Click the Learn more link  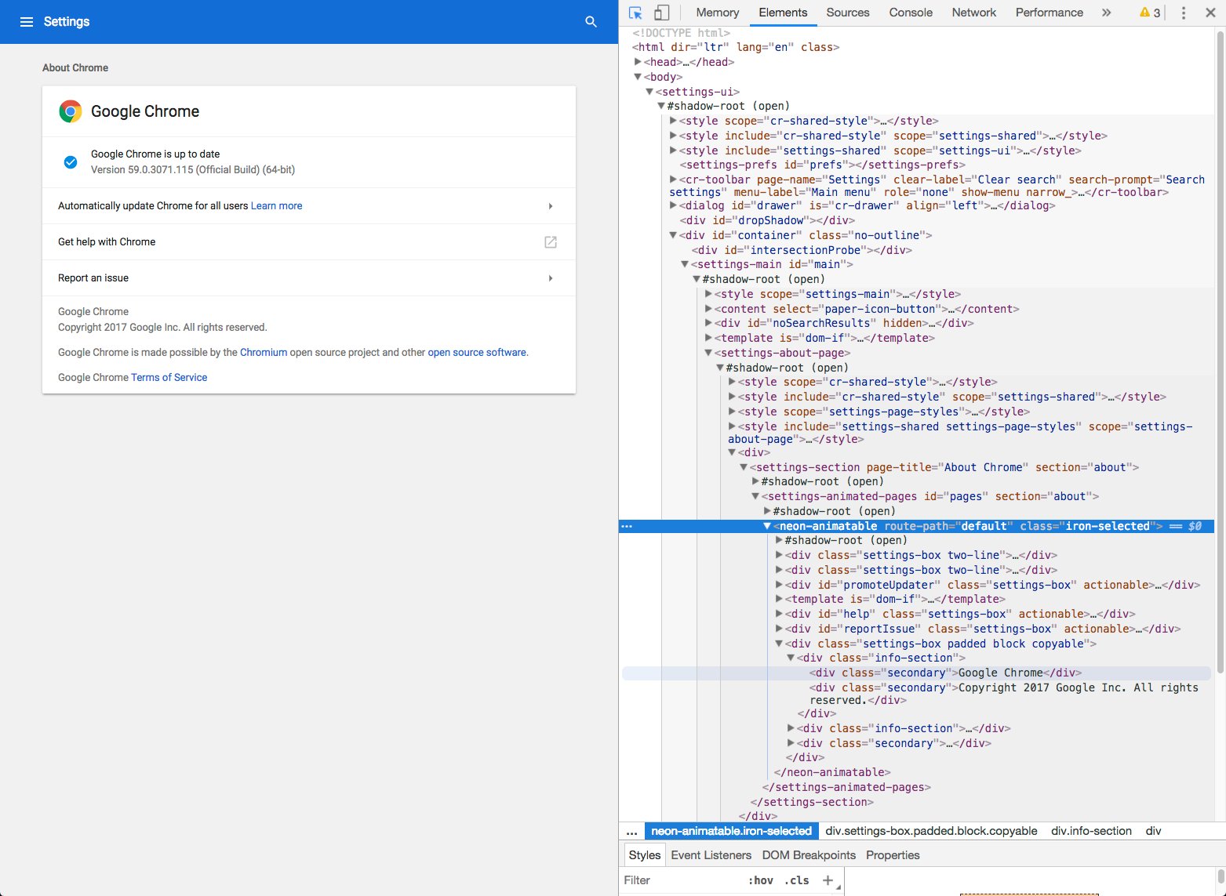click(276, 205)
